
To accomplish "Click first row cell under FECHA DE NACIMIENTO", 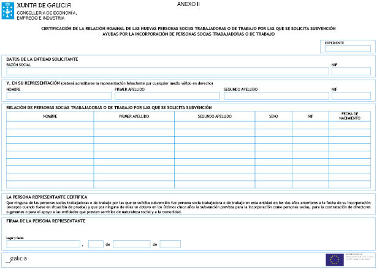I will (x=349, y=125).
